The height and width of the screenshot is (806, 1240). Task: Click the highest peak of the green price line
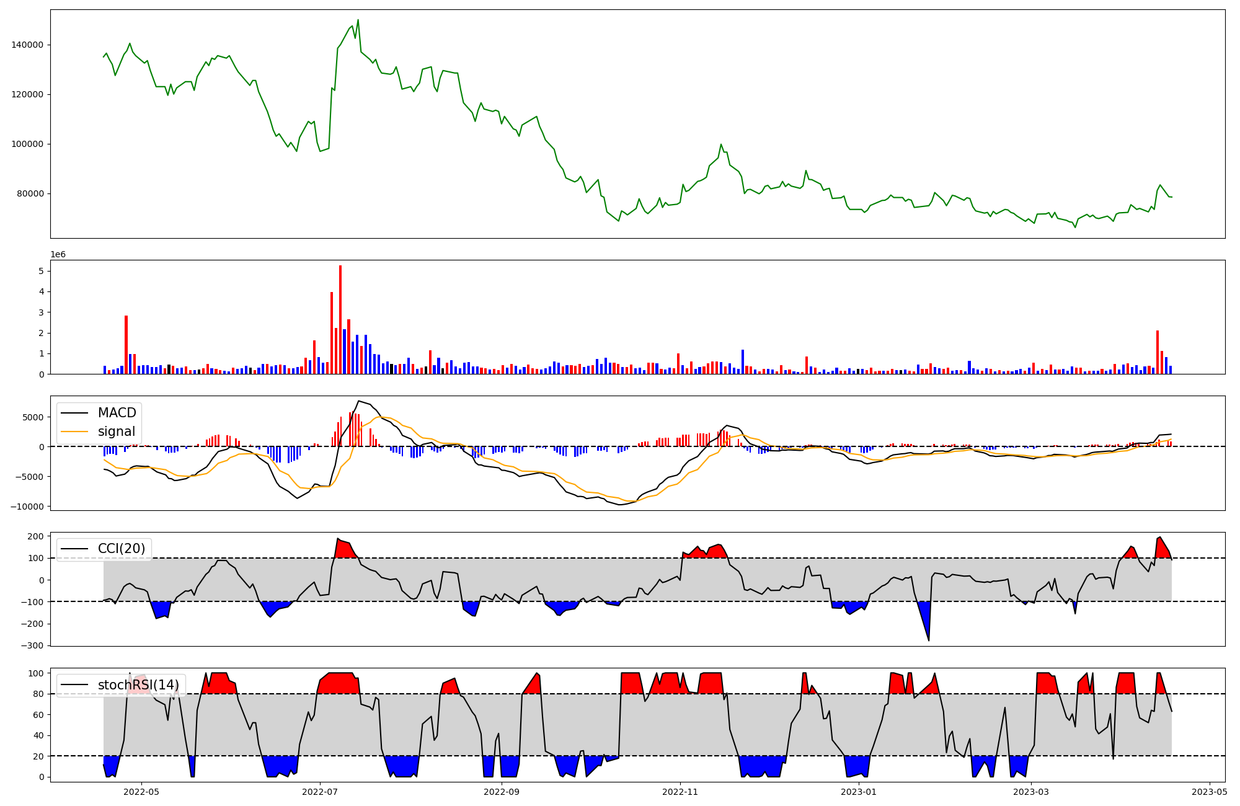tap(358, 20)
